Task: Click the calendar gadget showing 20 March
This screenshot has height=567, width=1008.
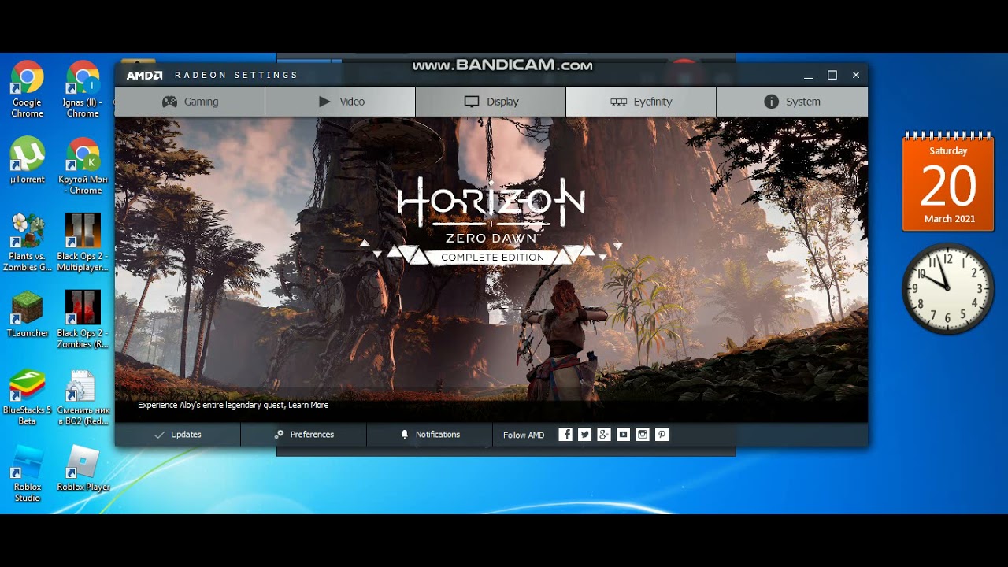Action: pyautogui.click(x=948, y=183)
